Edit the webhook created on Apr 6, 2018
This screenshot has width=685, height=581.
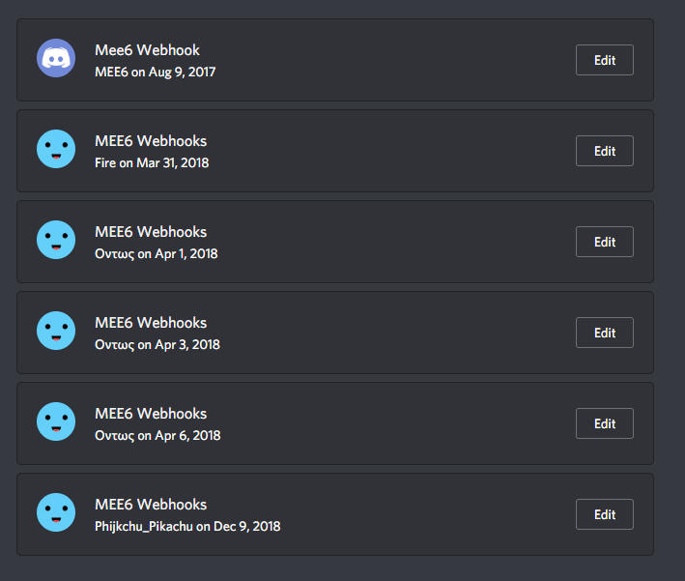point(605,423)
